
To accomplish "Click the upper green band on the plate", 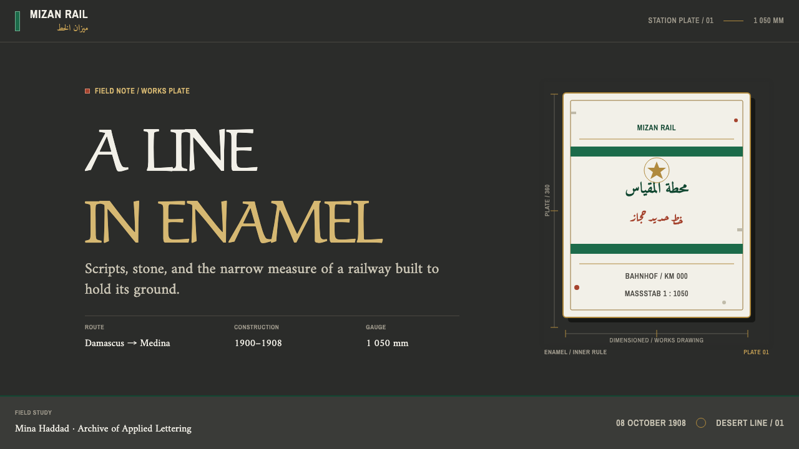I will (657, 152).
